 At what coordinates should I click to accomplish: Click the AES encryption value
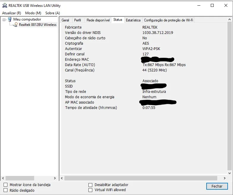pyautogui.click(x=146, y=43)
